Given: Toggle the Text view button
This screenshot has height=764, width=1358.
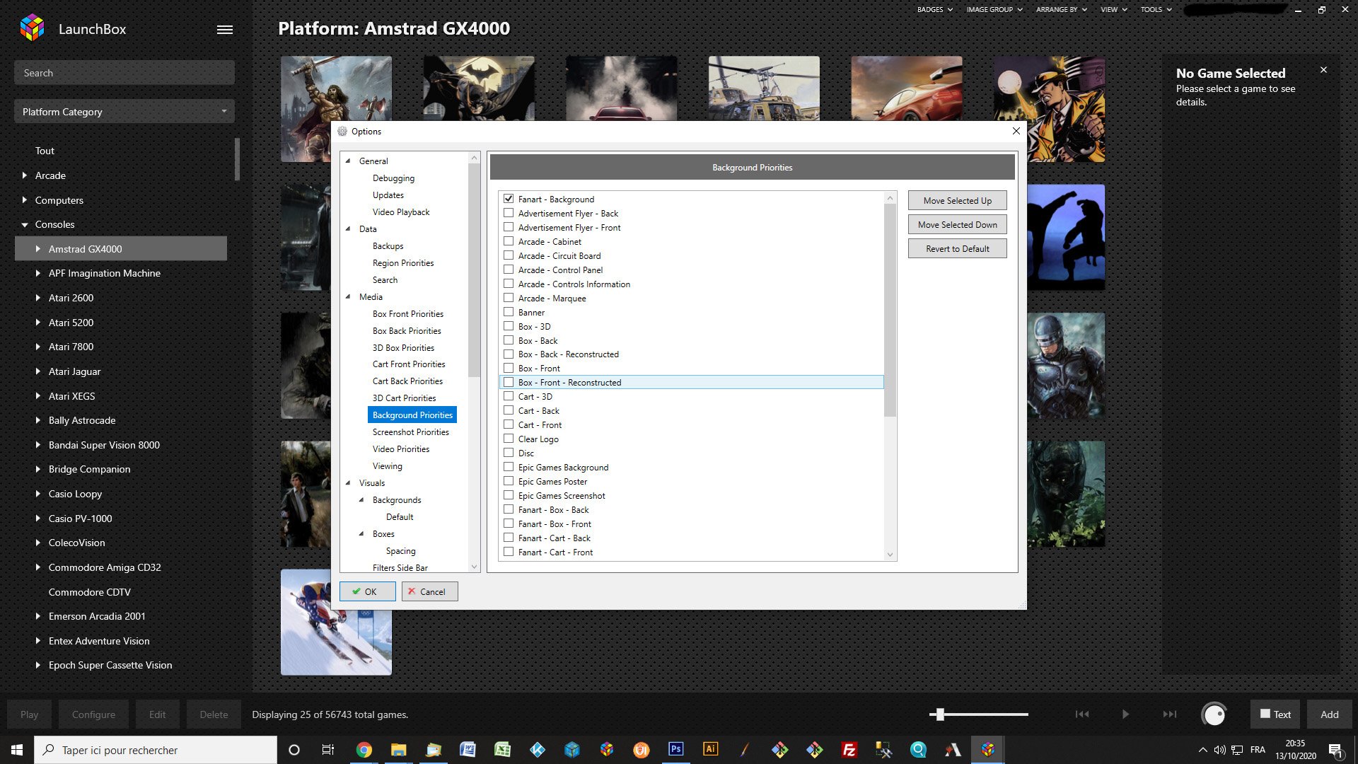Looking at the screenshot, I should pos(1275,714).
